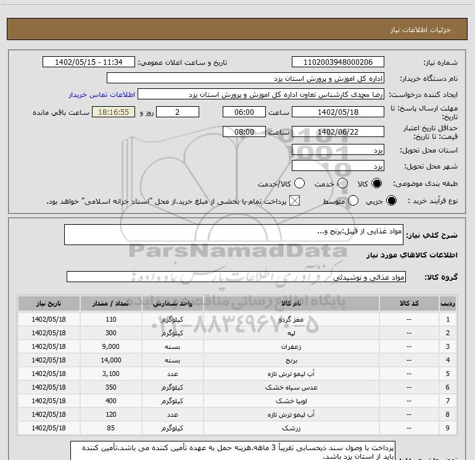The height and width of the screenshot is (460, 475).
Task: Click quantity 400 for لوبیا خشک
Action: [111, 401]
